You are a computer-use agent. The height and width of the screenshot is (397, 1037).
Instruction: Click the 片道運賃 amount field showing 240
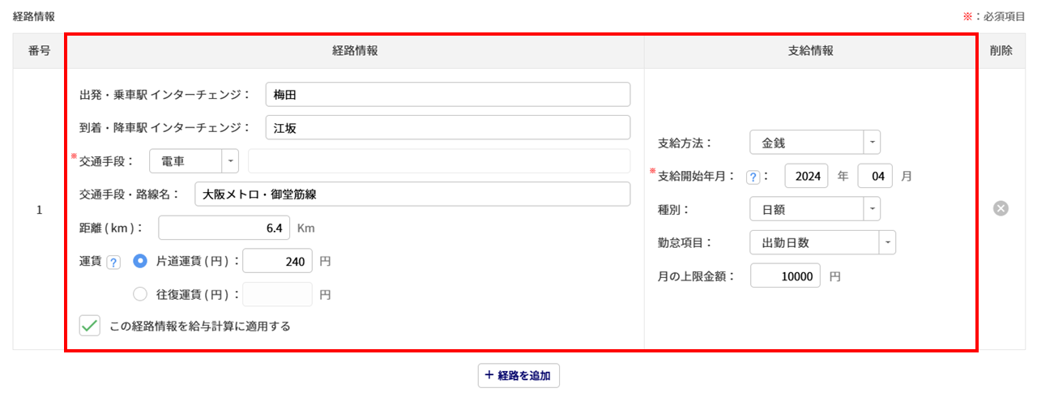coord(277,261)
